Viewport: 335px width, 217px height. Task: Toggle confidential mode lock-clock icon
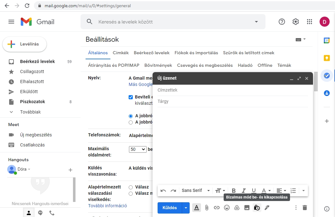pos(257,208)
